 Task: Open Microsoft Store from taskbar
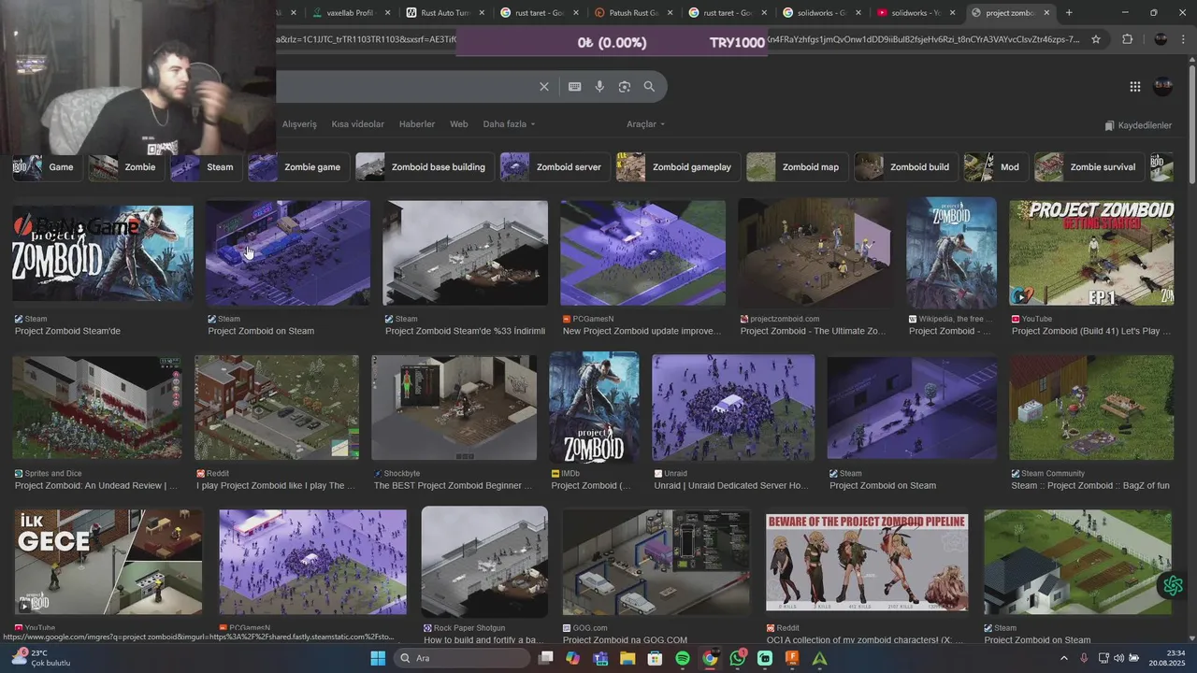click(x=655, y=658)
